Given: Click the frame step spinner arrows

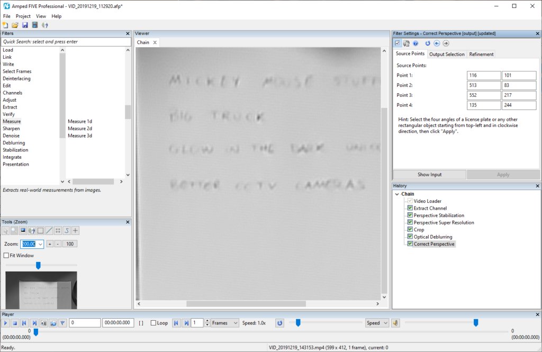Looking at the screenshot, I should coord(207,323).
